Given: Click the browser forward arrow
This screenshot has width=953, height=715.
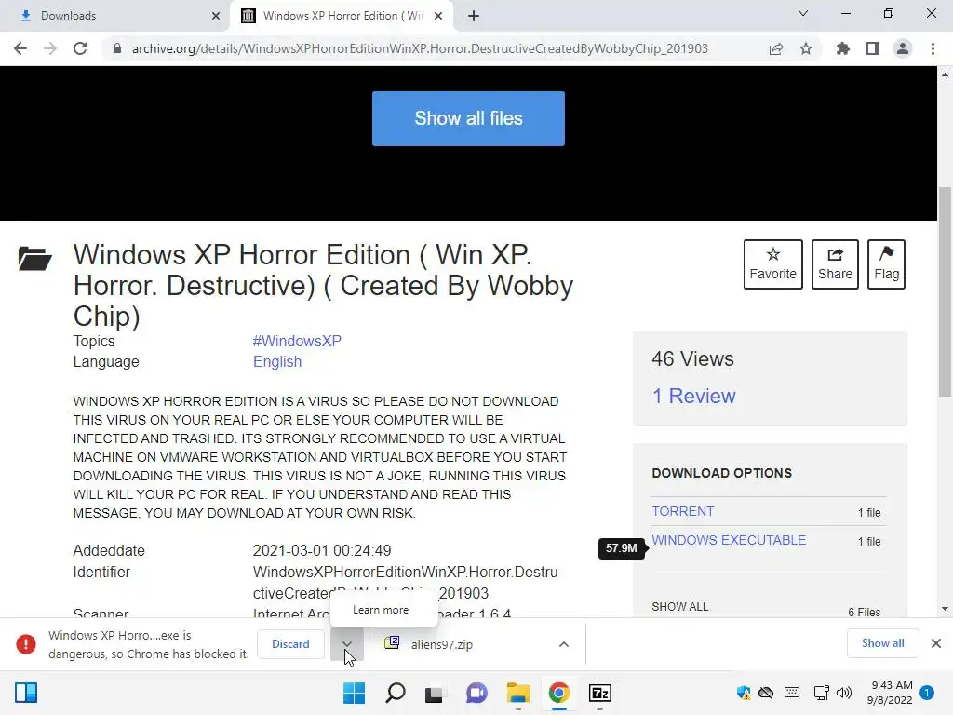Looking at the screenshot, I should (50, 48).
